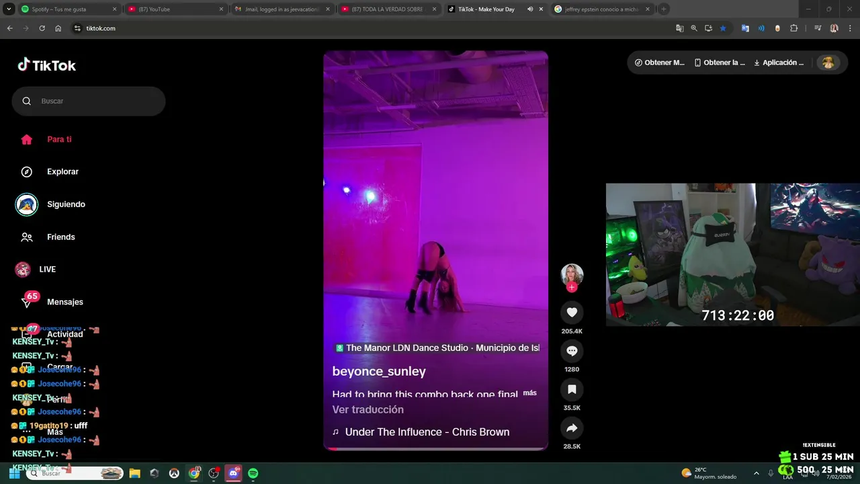
Task: Open the Friends page
Action: [x=60, y=237]
